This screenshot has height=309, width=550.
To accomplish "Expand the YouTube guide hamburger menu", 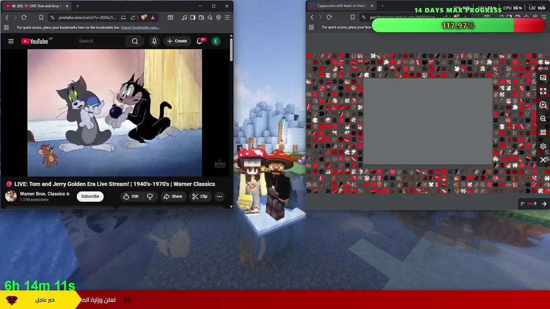I will click(11, 41).
